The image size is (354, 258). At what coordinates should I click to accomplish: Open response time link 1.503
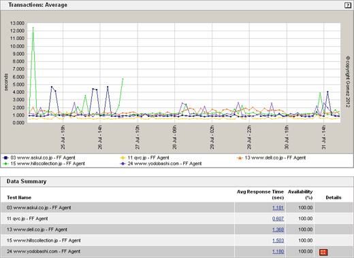pyautogui.click(x=278, y=240)
